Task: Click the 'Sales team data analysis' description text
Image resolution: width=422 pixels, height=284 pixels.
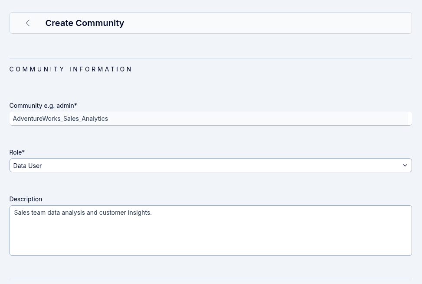Action: (52, 213)
